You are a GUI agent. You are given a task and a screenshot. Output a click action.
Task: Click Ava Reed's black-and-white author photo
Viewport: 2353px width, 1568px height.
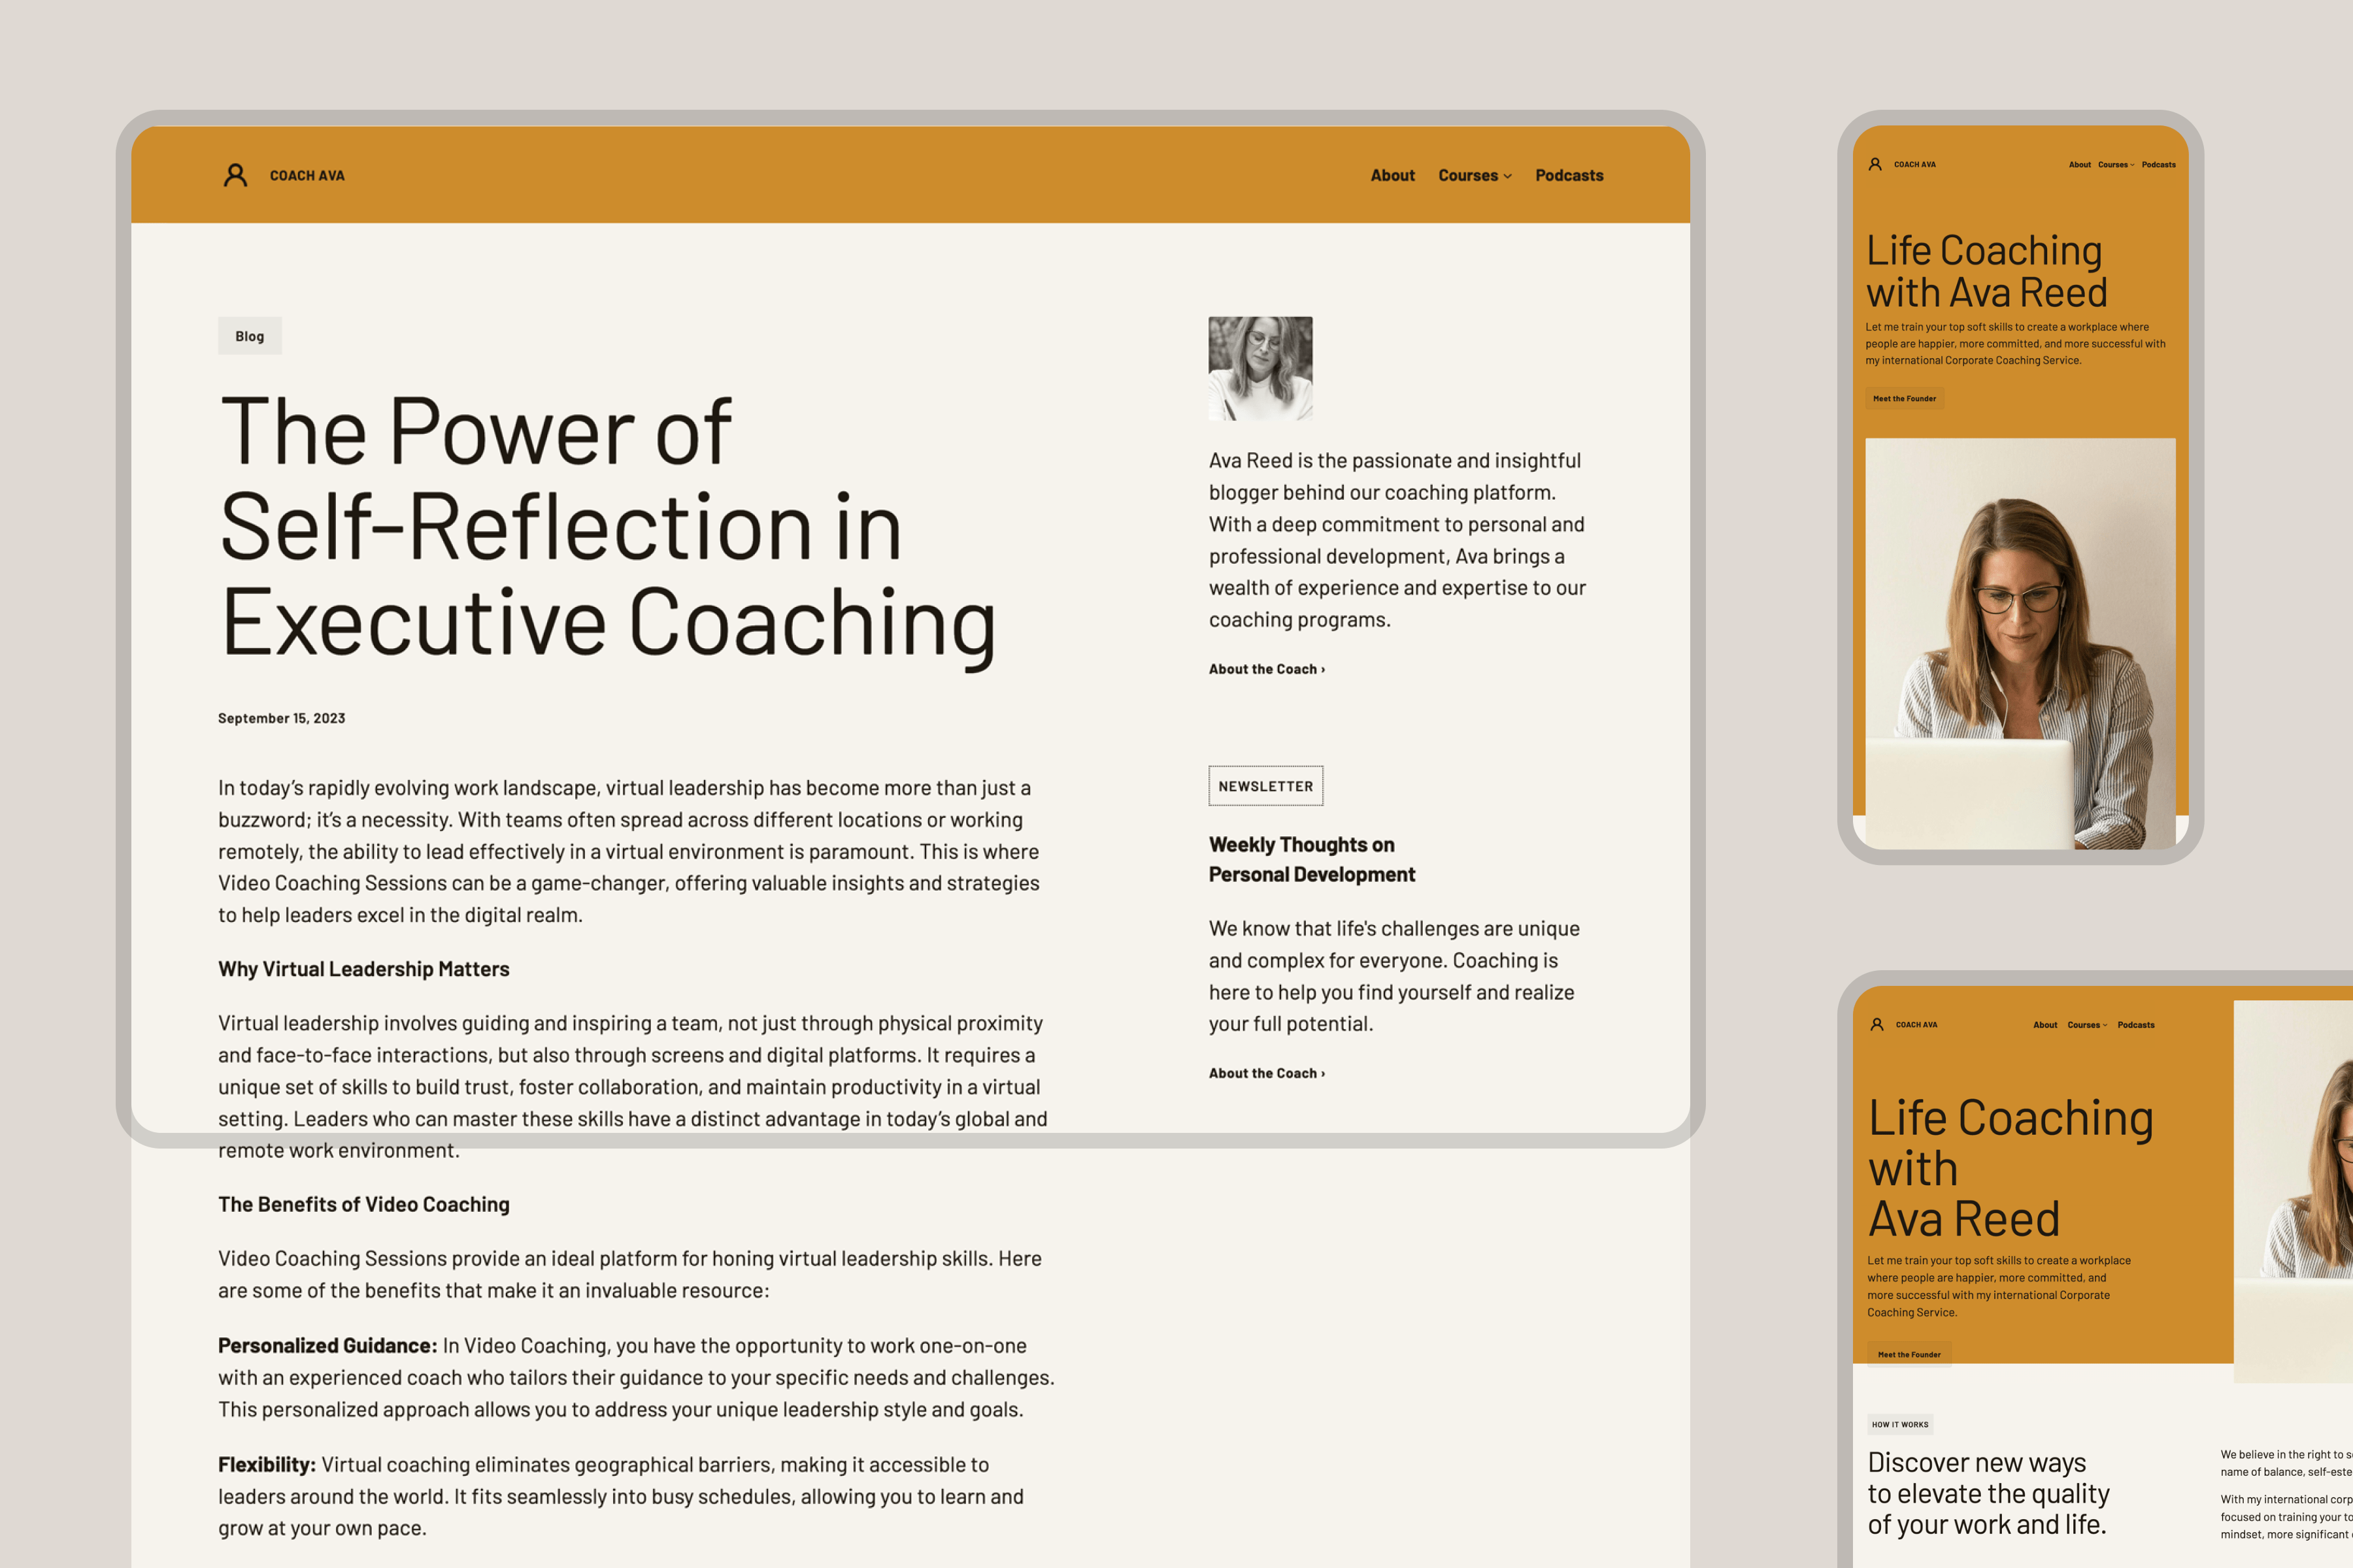(1260, 368)
